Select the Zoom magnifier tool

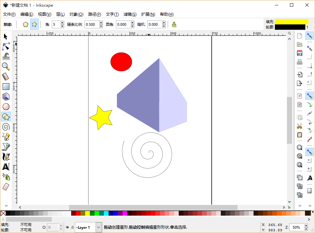(6, 66)
